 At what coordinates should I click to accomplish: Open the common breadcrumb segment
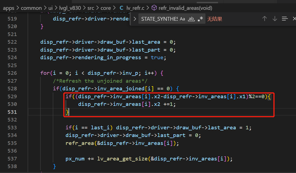click(x=31, y=8)
